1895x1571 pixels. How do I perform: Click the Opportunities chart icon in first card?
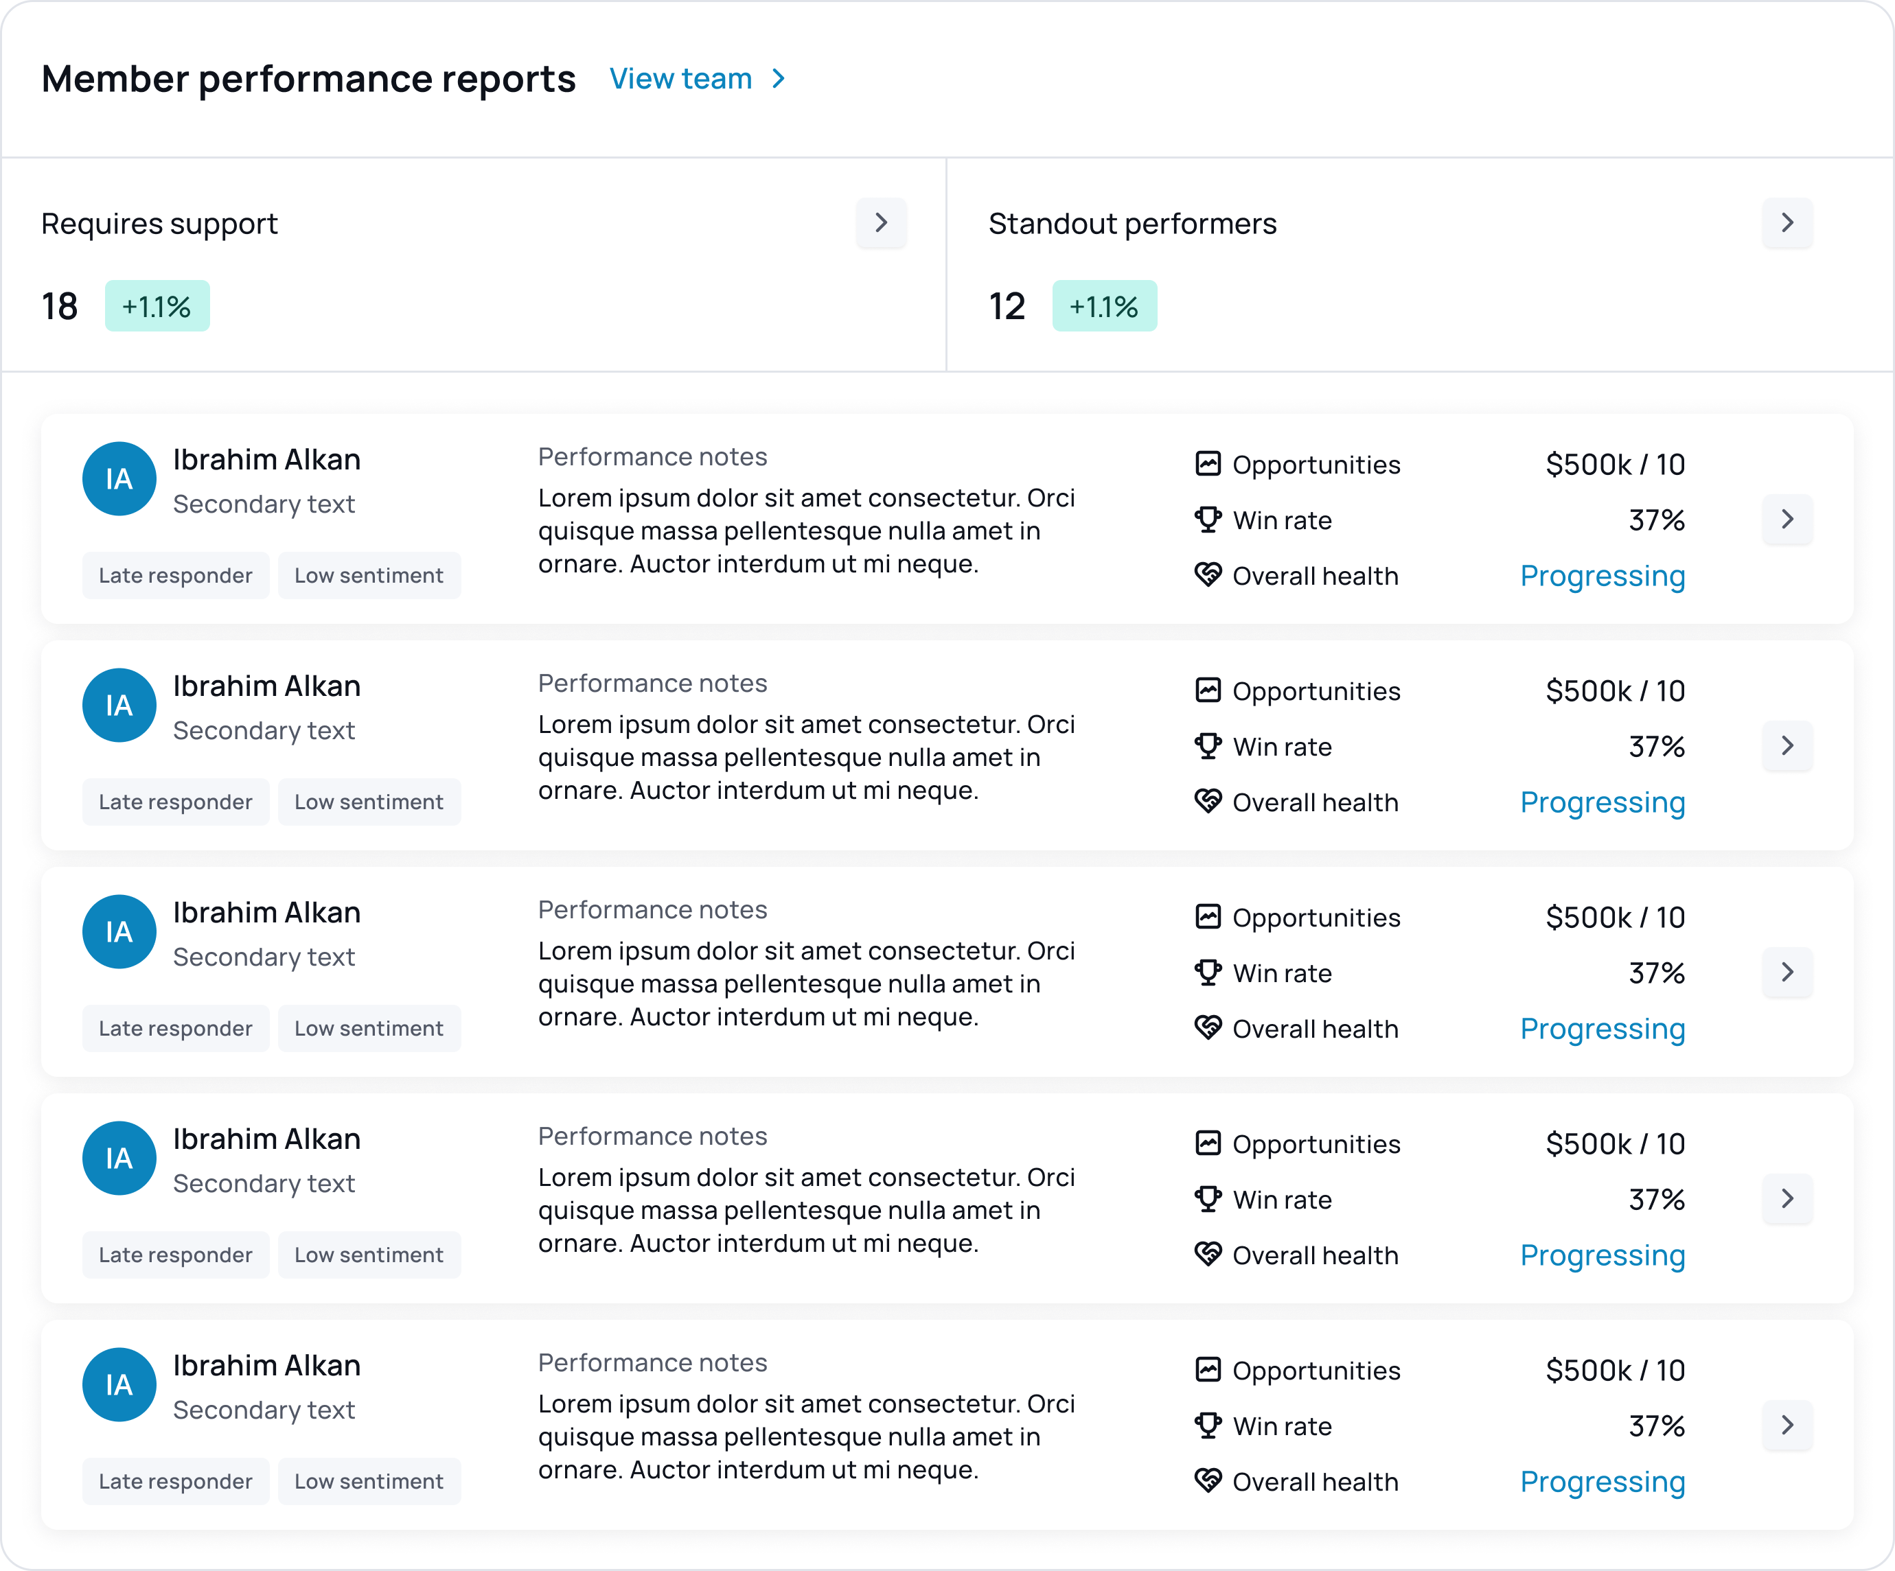[1208, 463]
